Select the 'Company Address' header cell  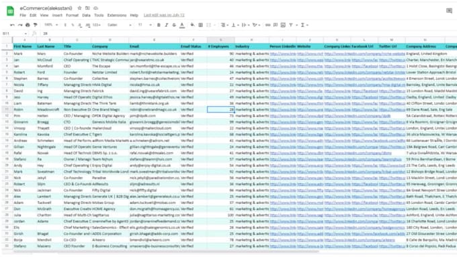(x=425, y=46)
